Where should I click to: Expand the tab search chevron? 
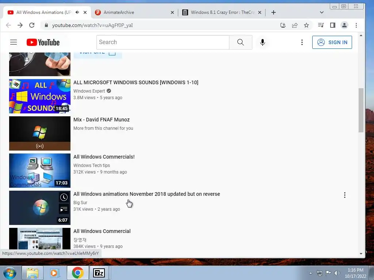pos(321,12)
